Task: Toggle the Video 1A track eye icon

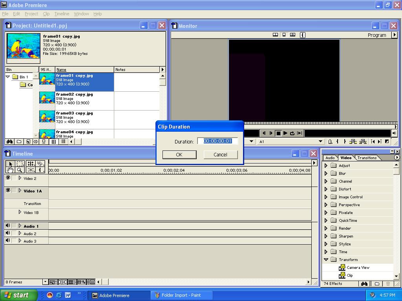Action: point(8,190)
